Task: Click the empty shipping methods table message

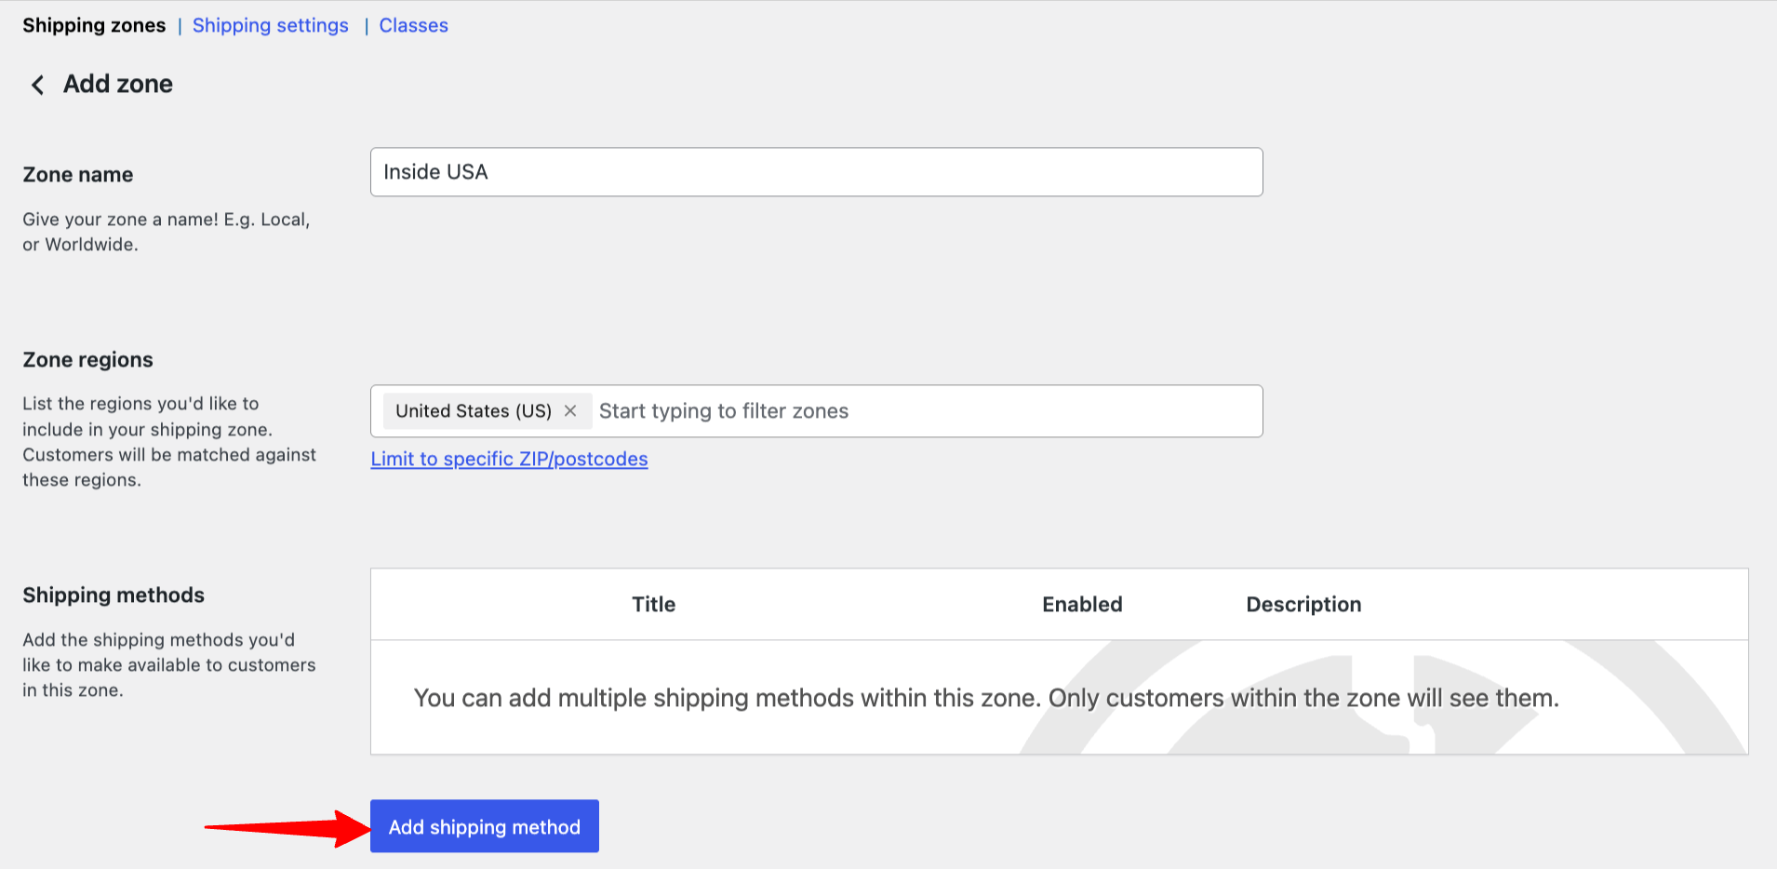Action: coord(985,698)
